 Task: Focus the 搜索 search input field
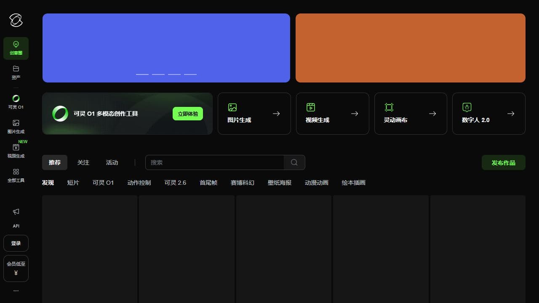pos(215,162)
